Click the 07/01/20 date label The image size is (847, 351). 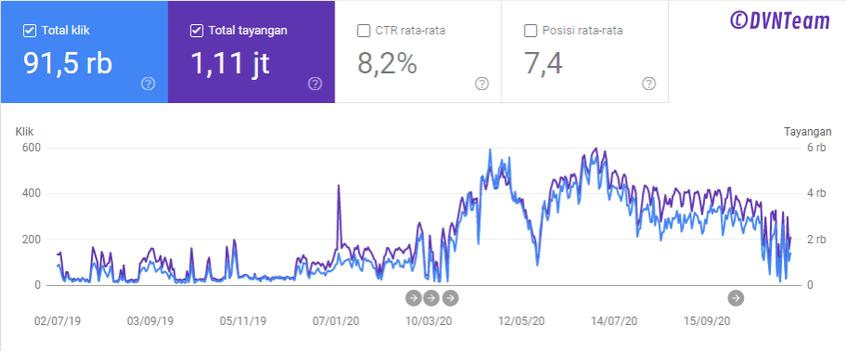(336, 320)
